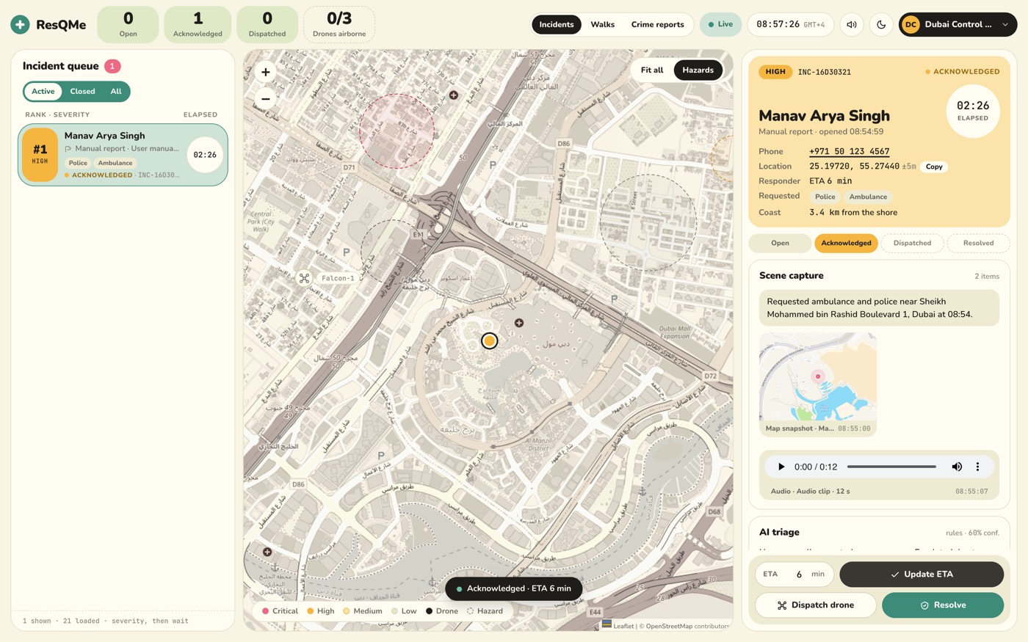The image size is (1028, 642).
Task: Toggle the Live status indicator
Action: coord(720,24)
